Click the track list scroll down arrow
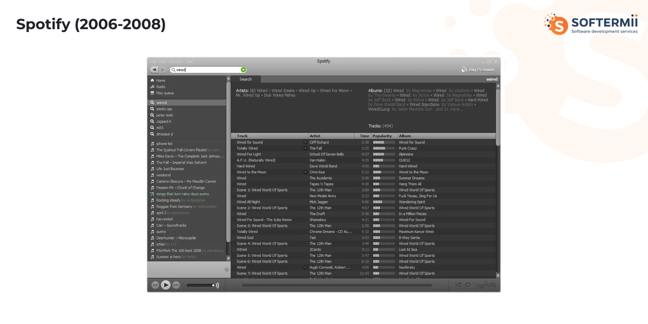Viewport: 648px width, 324px height. (498, 275)
